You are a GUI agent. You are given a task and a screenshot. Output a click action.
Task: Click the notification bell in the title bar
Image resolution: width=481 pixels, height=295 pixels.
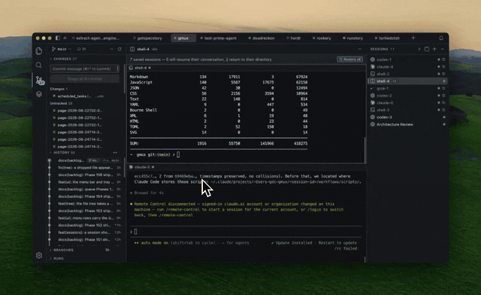point(441,38)
